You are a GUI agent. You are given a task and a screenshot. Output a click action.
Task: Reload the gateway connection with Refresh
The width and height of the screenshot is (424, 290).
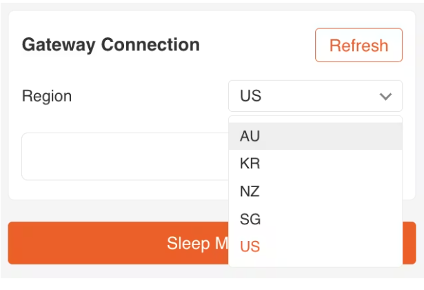pos(359,46)
